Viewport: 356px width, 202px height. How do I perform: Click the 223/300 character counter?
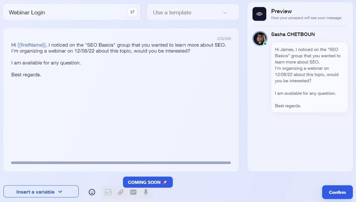pos(224,39)
